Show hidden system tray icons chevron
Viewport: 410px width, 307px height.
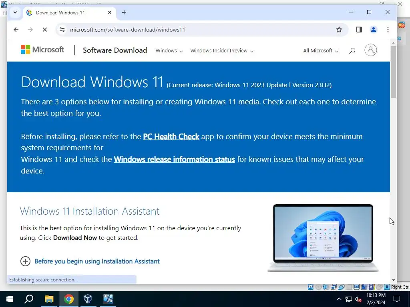tap(339, 299)
